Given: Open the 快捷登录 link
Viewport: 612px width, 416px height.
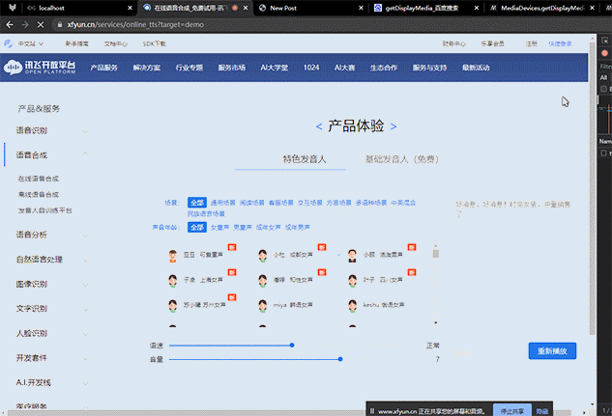Looking at the screenshot, I should [560, 43].
